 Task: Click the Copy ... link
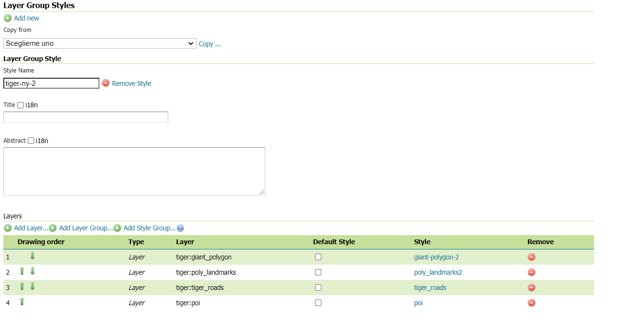click(x=209, y=44)
